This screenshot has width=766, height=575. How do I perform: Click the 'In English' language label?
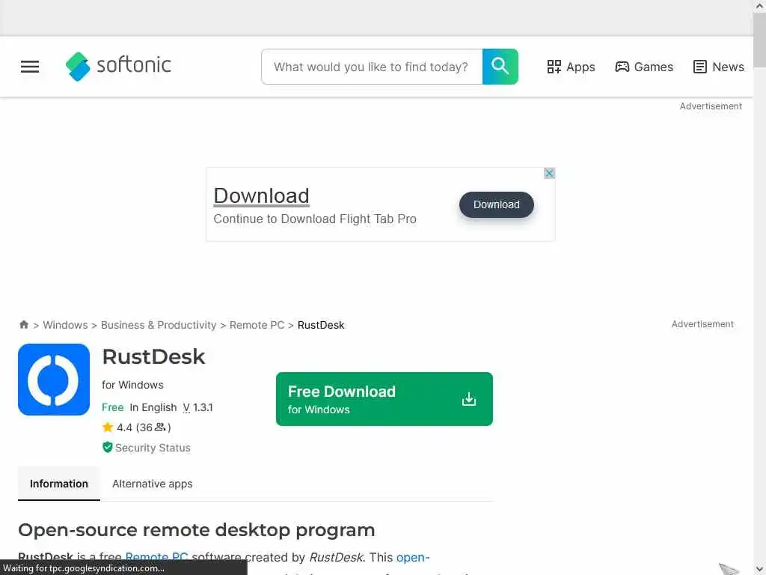(153, 407)
